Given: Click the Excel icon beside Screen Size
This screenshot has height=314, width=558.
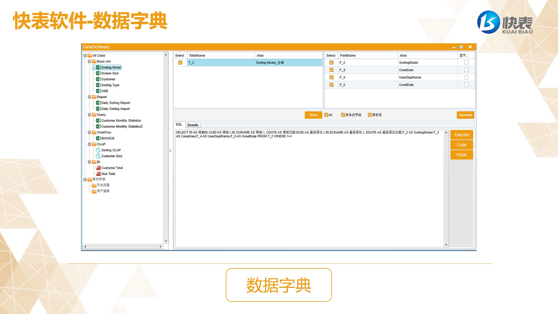Looking at the screenshot, I should tap(99, 73).
